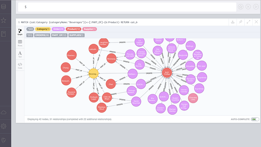The image size is (261, 147).
Task: Switch to the Rows view
Action: (20, 43)
